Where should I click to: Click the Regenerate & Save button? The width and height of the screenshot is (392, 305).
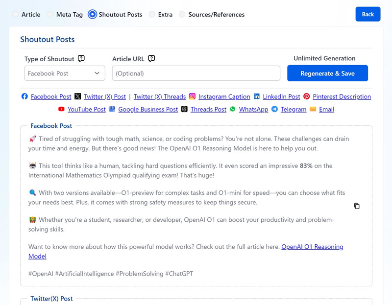327,73
